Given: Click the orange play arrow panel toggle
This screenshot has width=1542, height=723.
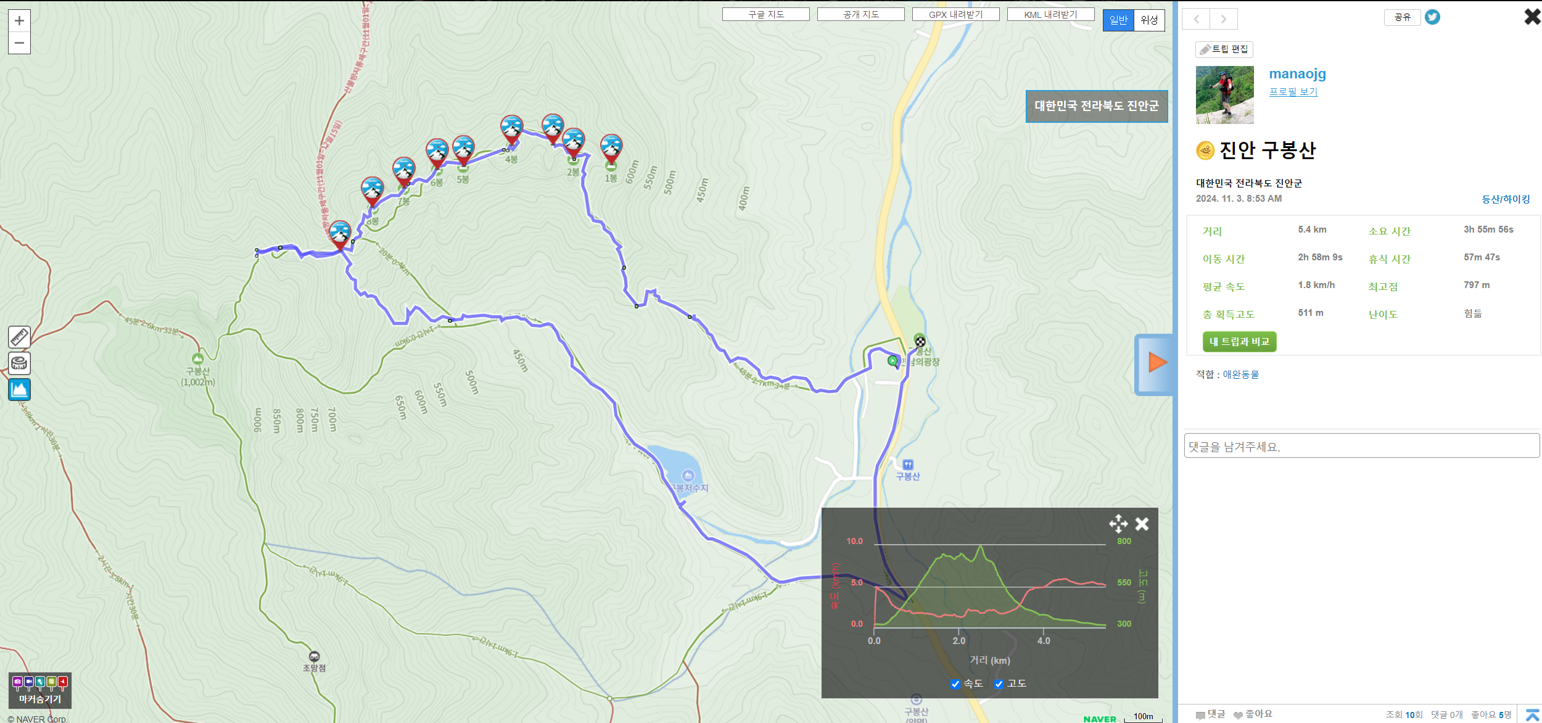Looking at the screenshot, I should 1156,363.
